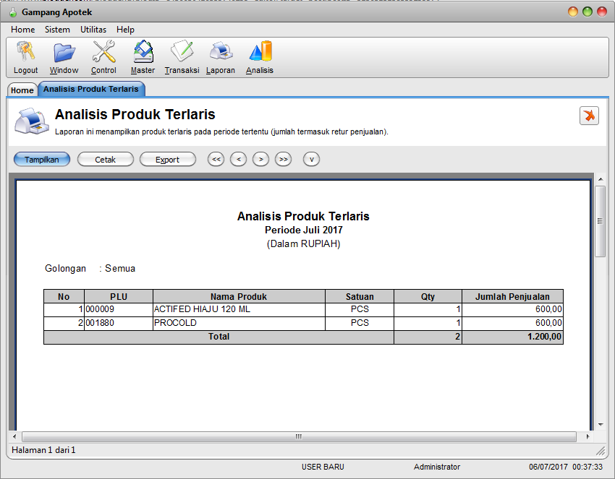
Task: Click the vertical scrollbar up arrow
Action: 601,179
